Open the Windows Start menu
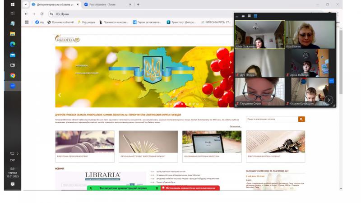The width and height of the screenshot is (361, 203). pos(13,5)
